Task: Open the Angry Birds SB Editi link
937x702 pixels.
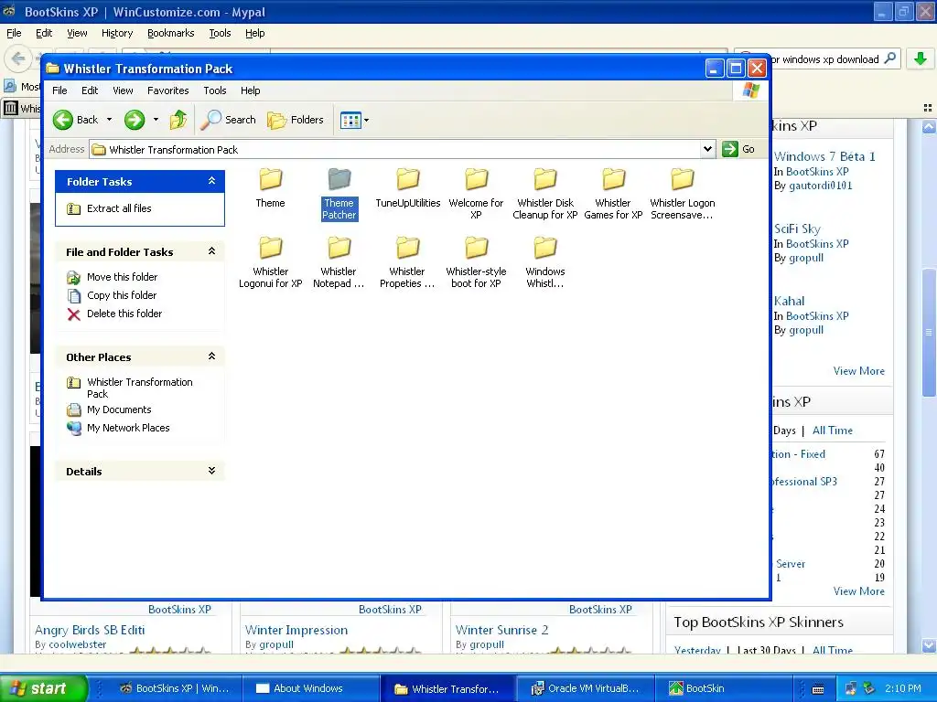Action: pyautogui.click(x=90, y=630)
